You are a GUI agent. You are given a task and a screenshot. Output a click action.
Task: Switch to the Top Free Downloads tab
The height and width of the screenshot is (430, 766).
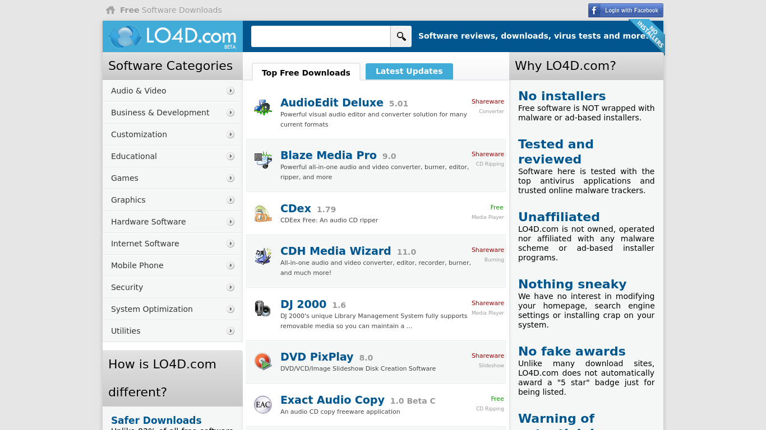click(x=306, y=72)
